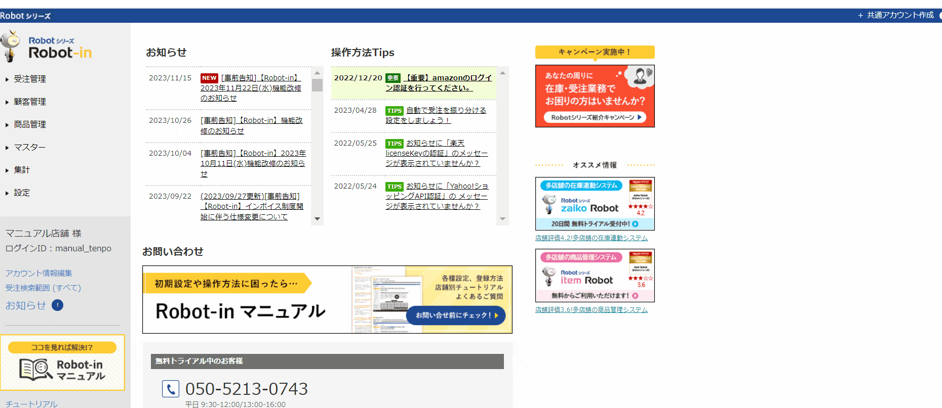Click the ココを見れば解決!? label
The height and width of the screenshot is (408, 942).
[62, 347]
